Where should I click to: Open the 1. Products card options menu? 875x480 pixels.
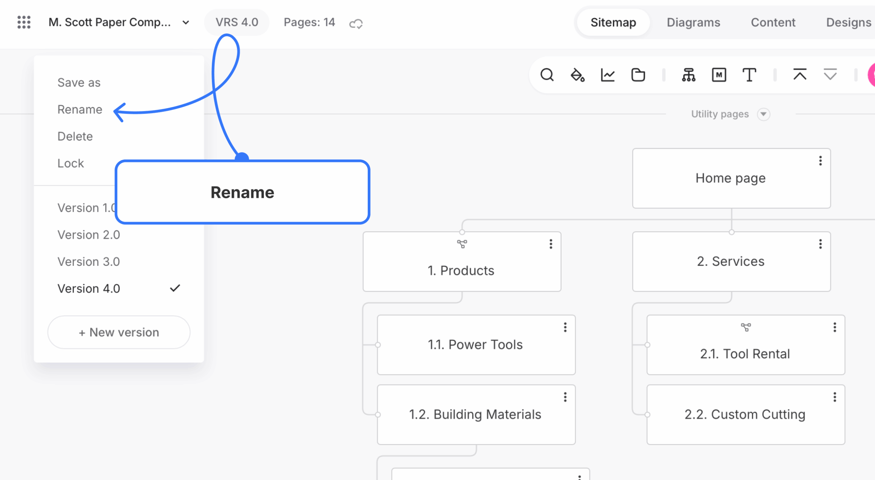551,244
